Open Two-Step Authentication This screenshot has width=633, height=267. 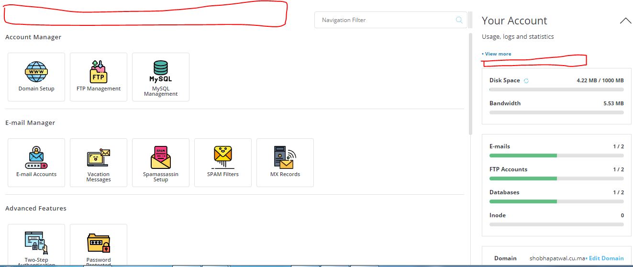click(36, 245)
